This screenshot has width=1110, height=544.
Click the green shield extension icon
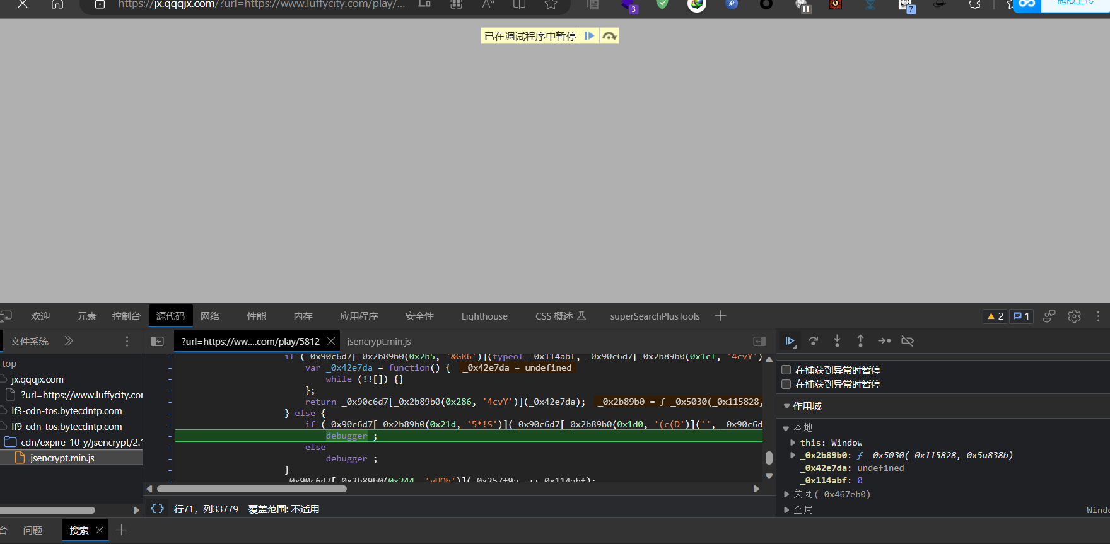pyautogui.click(x=662, y=4)
